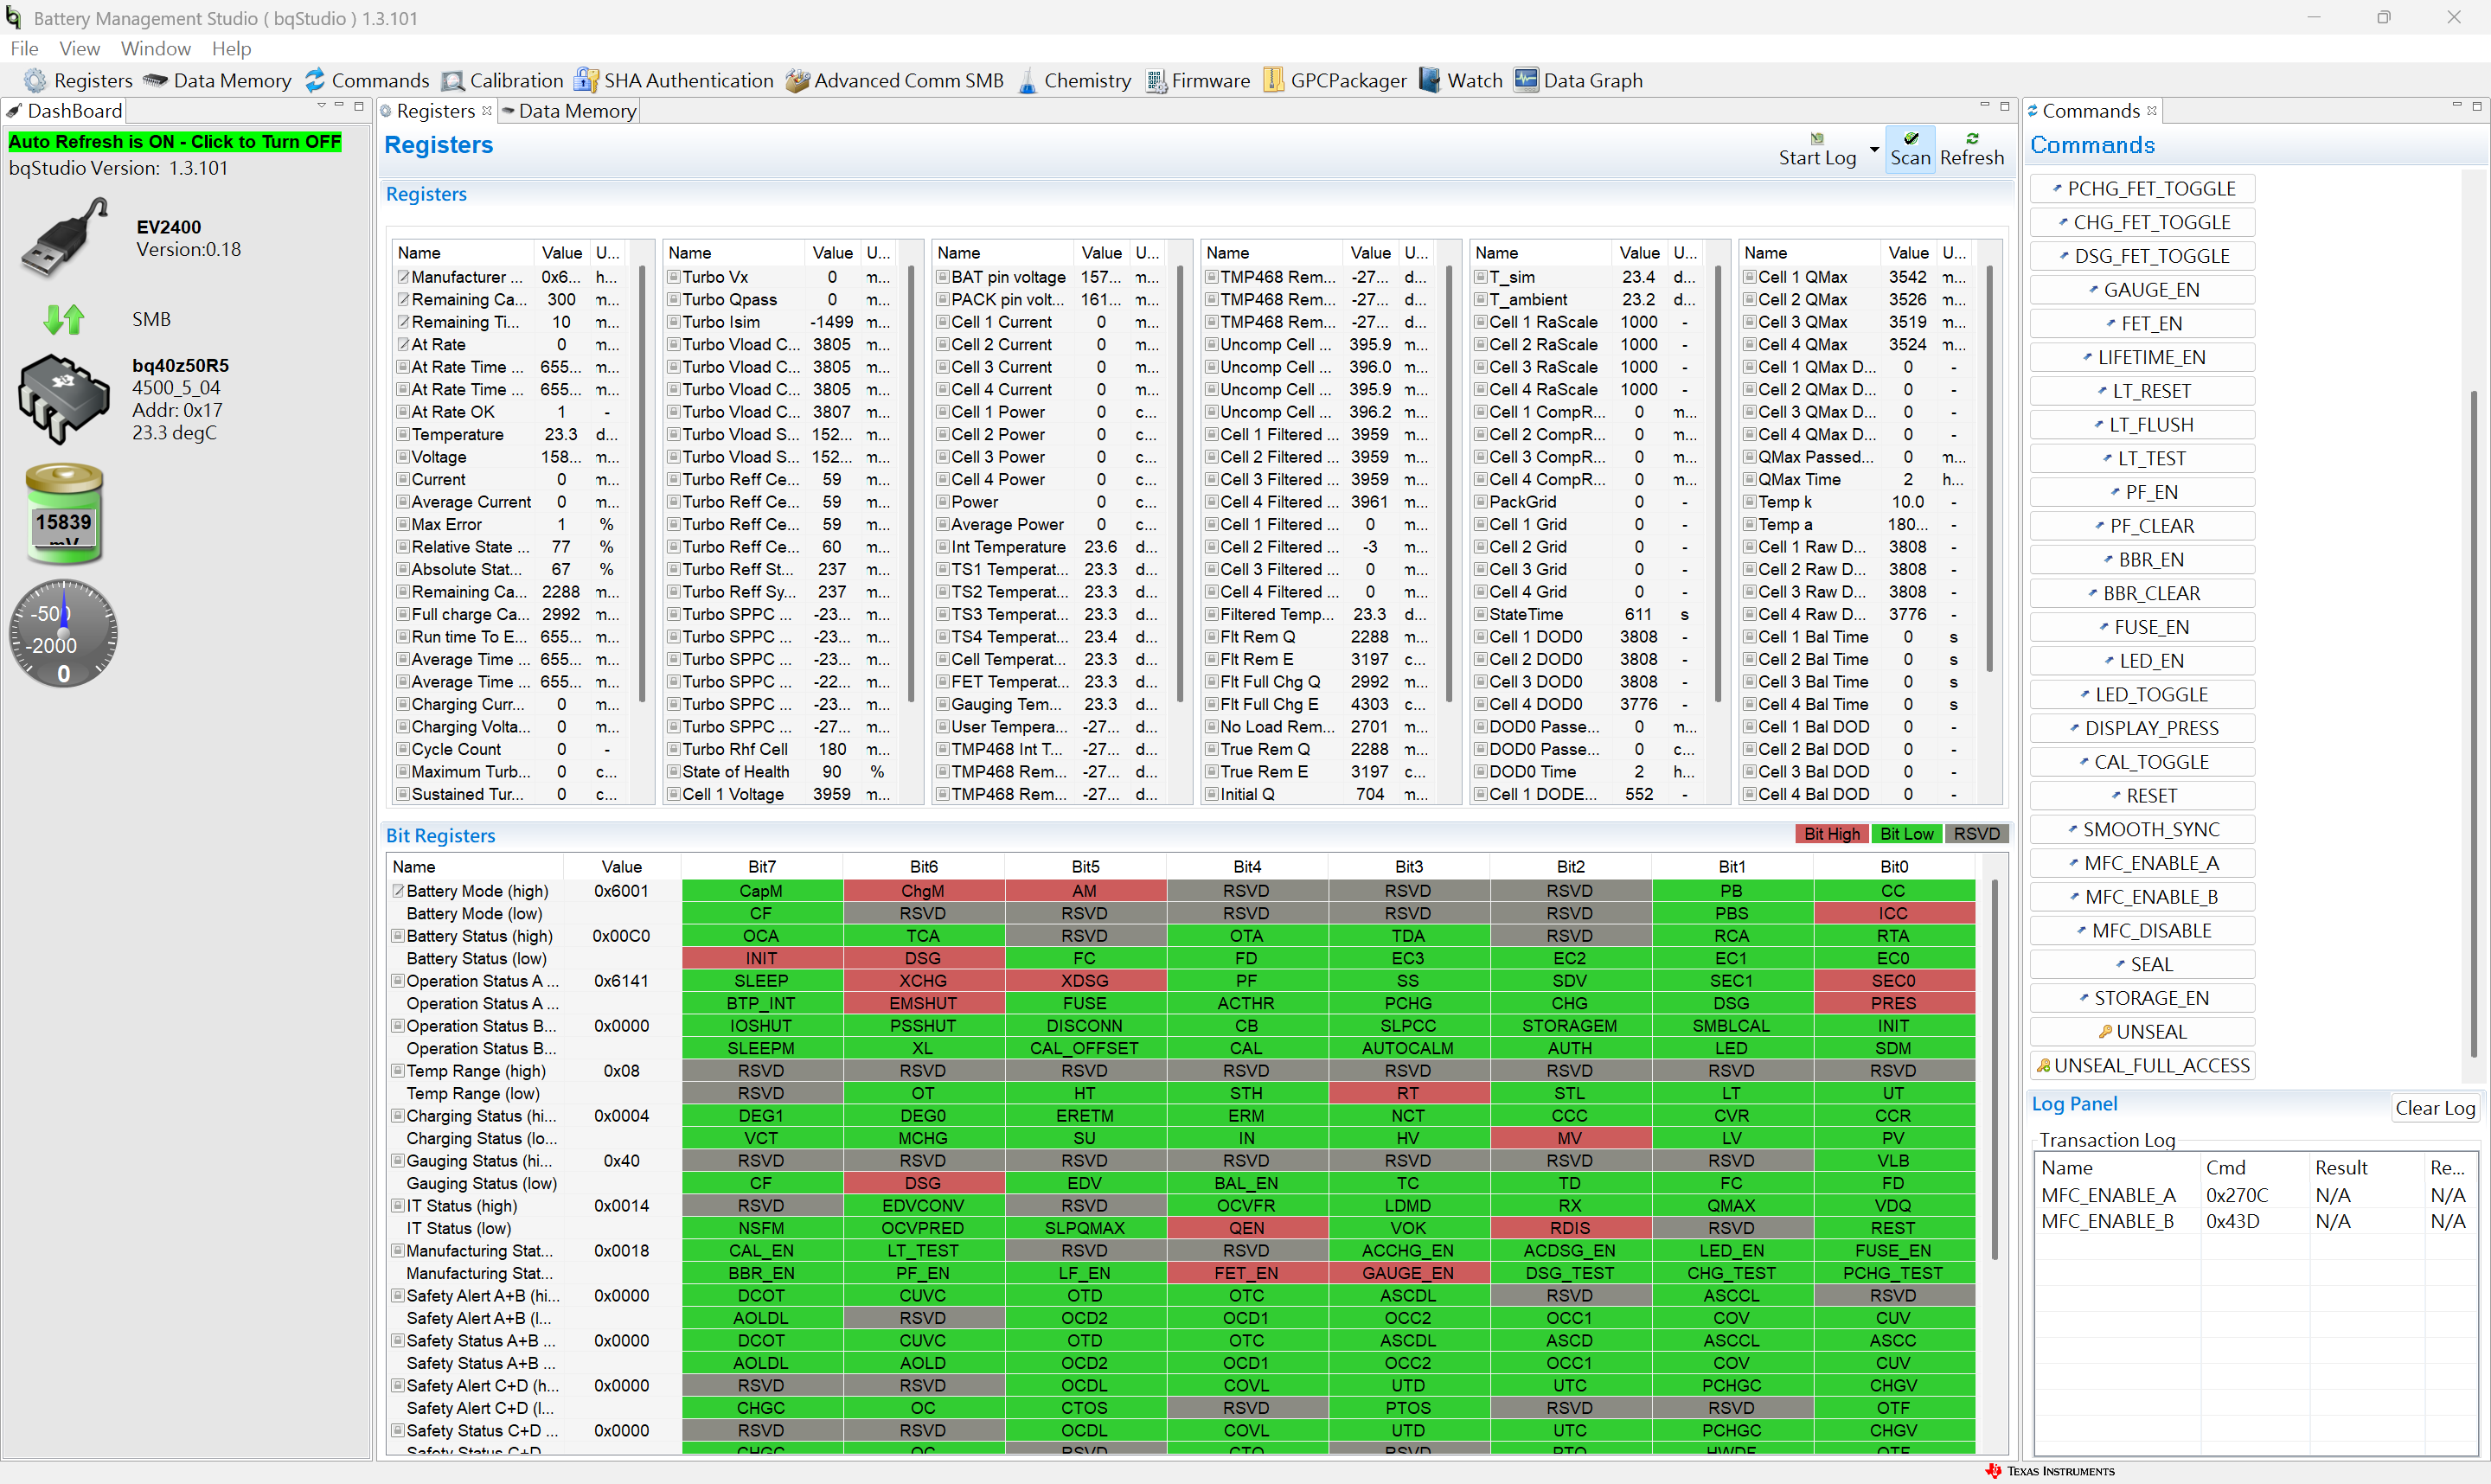2491x1484 pixels.
Task: Close the Registers tab with its X
Action: [487, 111]
